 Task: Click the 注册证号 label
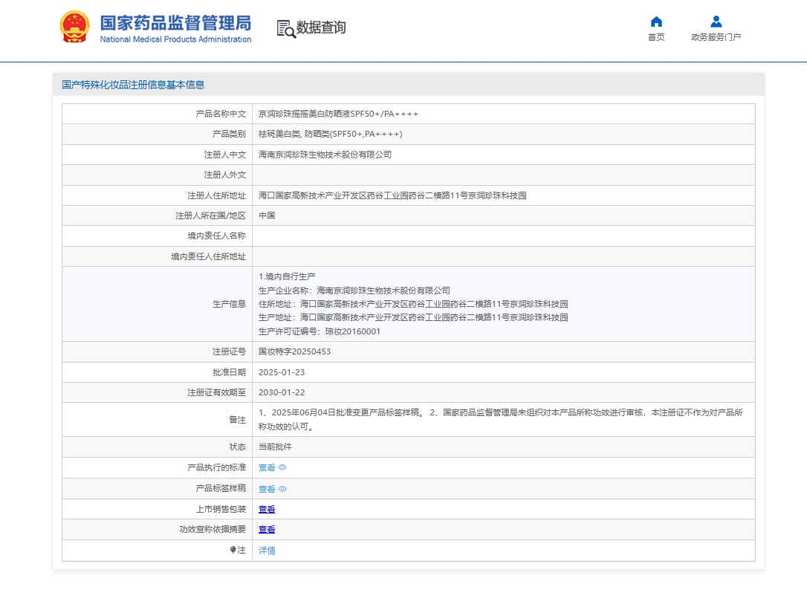pos(229,351)
